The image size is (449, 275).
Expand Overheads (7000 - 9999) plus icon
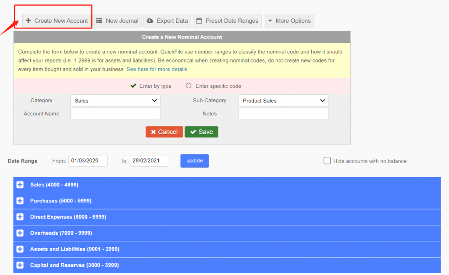pyautogui.click(x=20, y=233)
